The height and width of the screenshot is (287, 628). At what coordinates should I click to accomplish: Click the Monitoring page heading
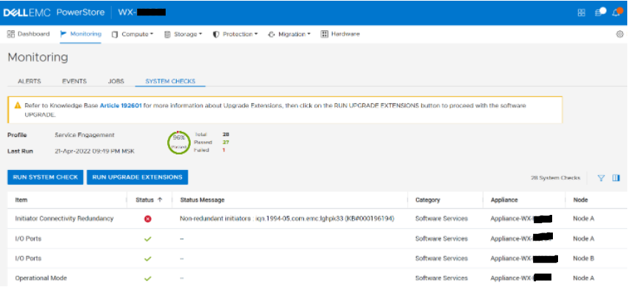(x=38, y=57)
